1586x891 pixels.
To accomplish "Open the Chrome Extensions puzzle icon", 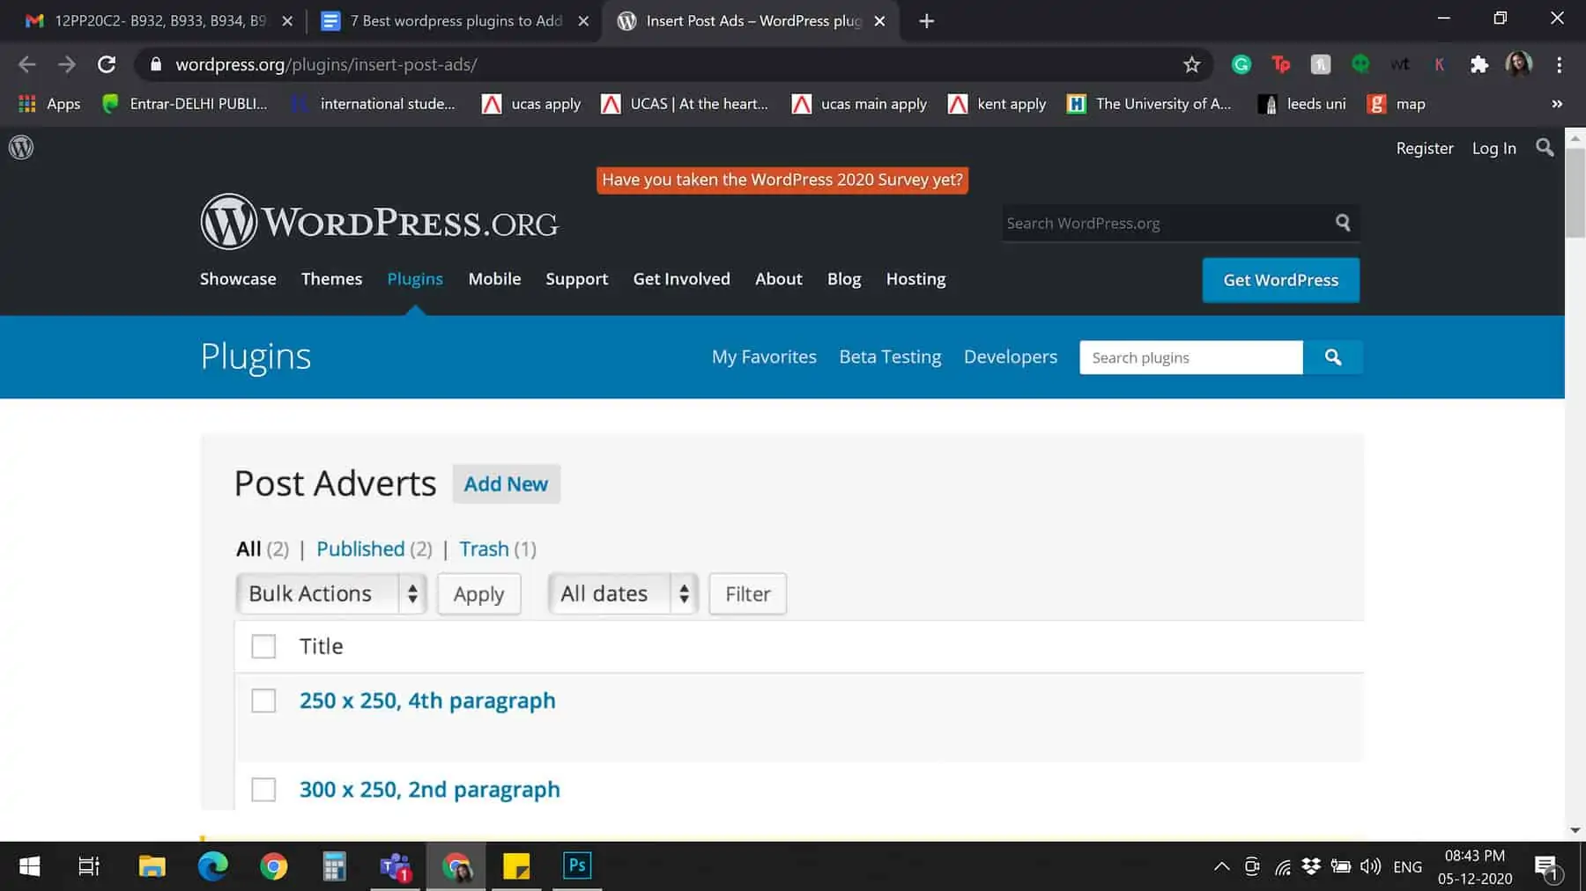I will tap(1479, 64).
